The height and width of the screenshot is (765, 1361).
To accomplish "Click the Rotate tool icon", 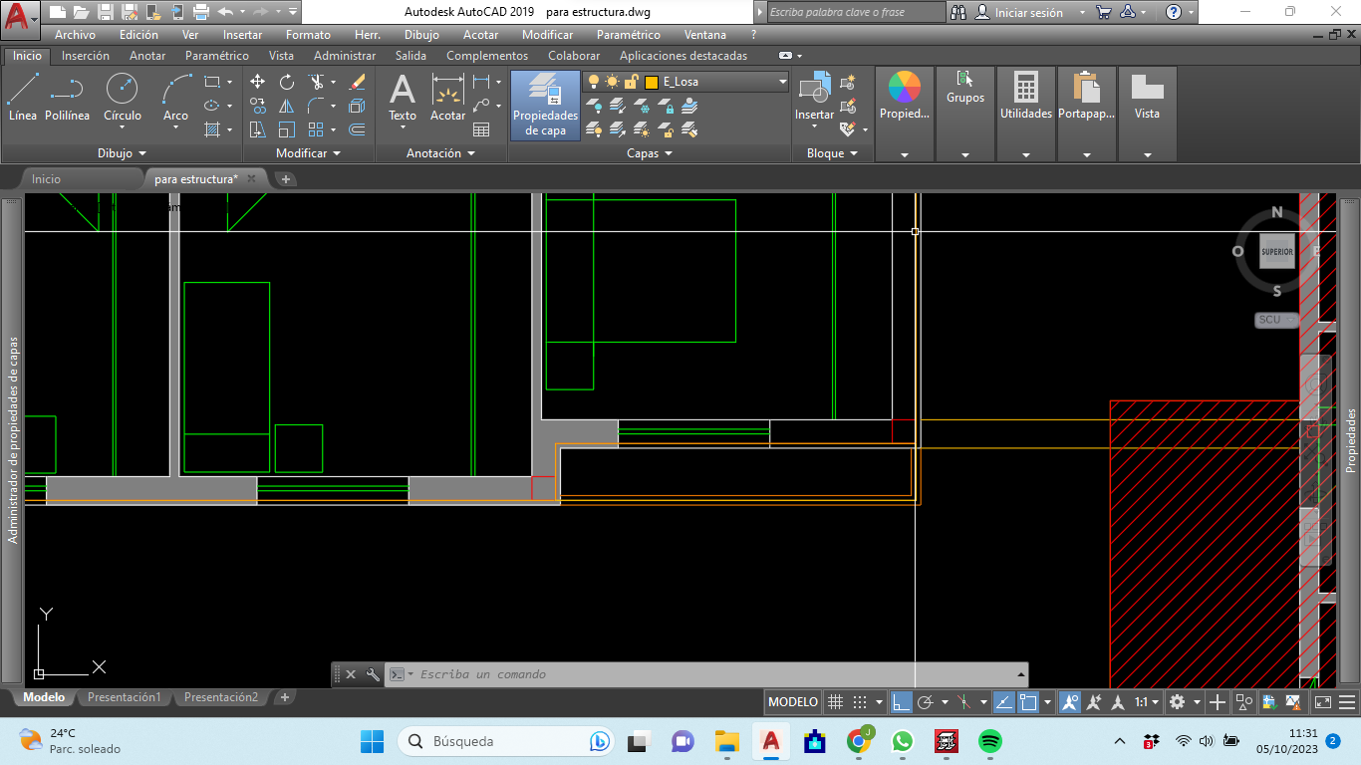I will click(x=287, y=82).
